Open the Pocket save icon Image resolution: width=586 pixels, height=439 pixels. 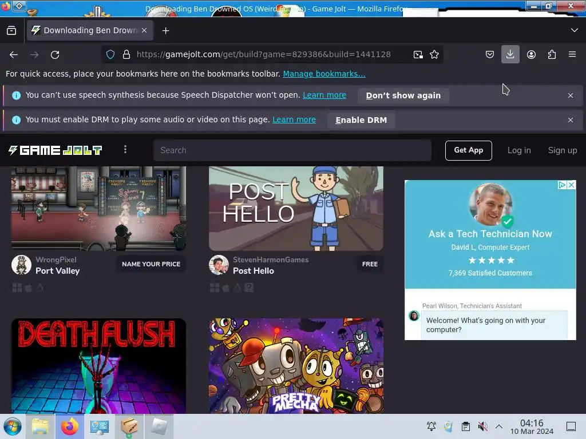[490, 54]
